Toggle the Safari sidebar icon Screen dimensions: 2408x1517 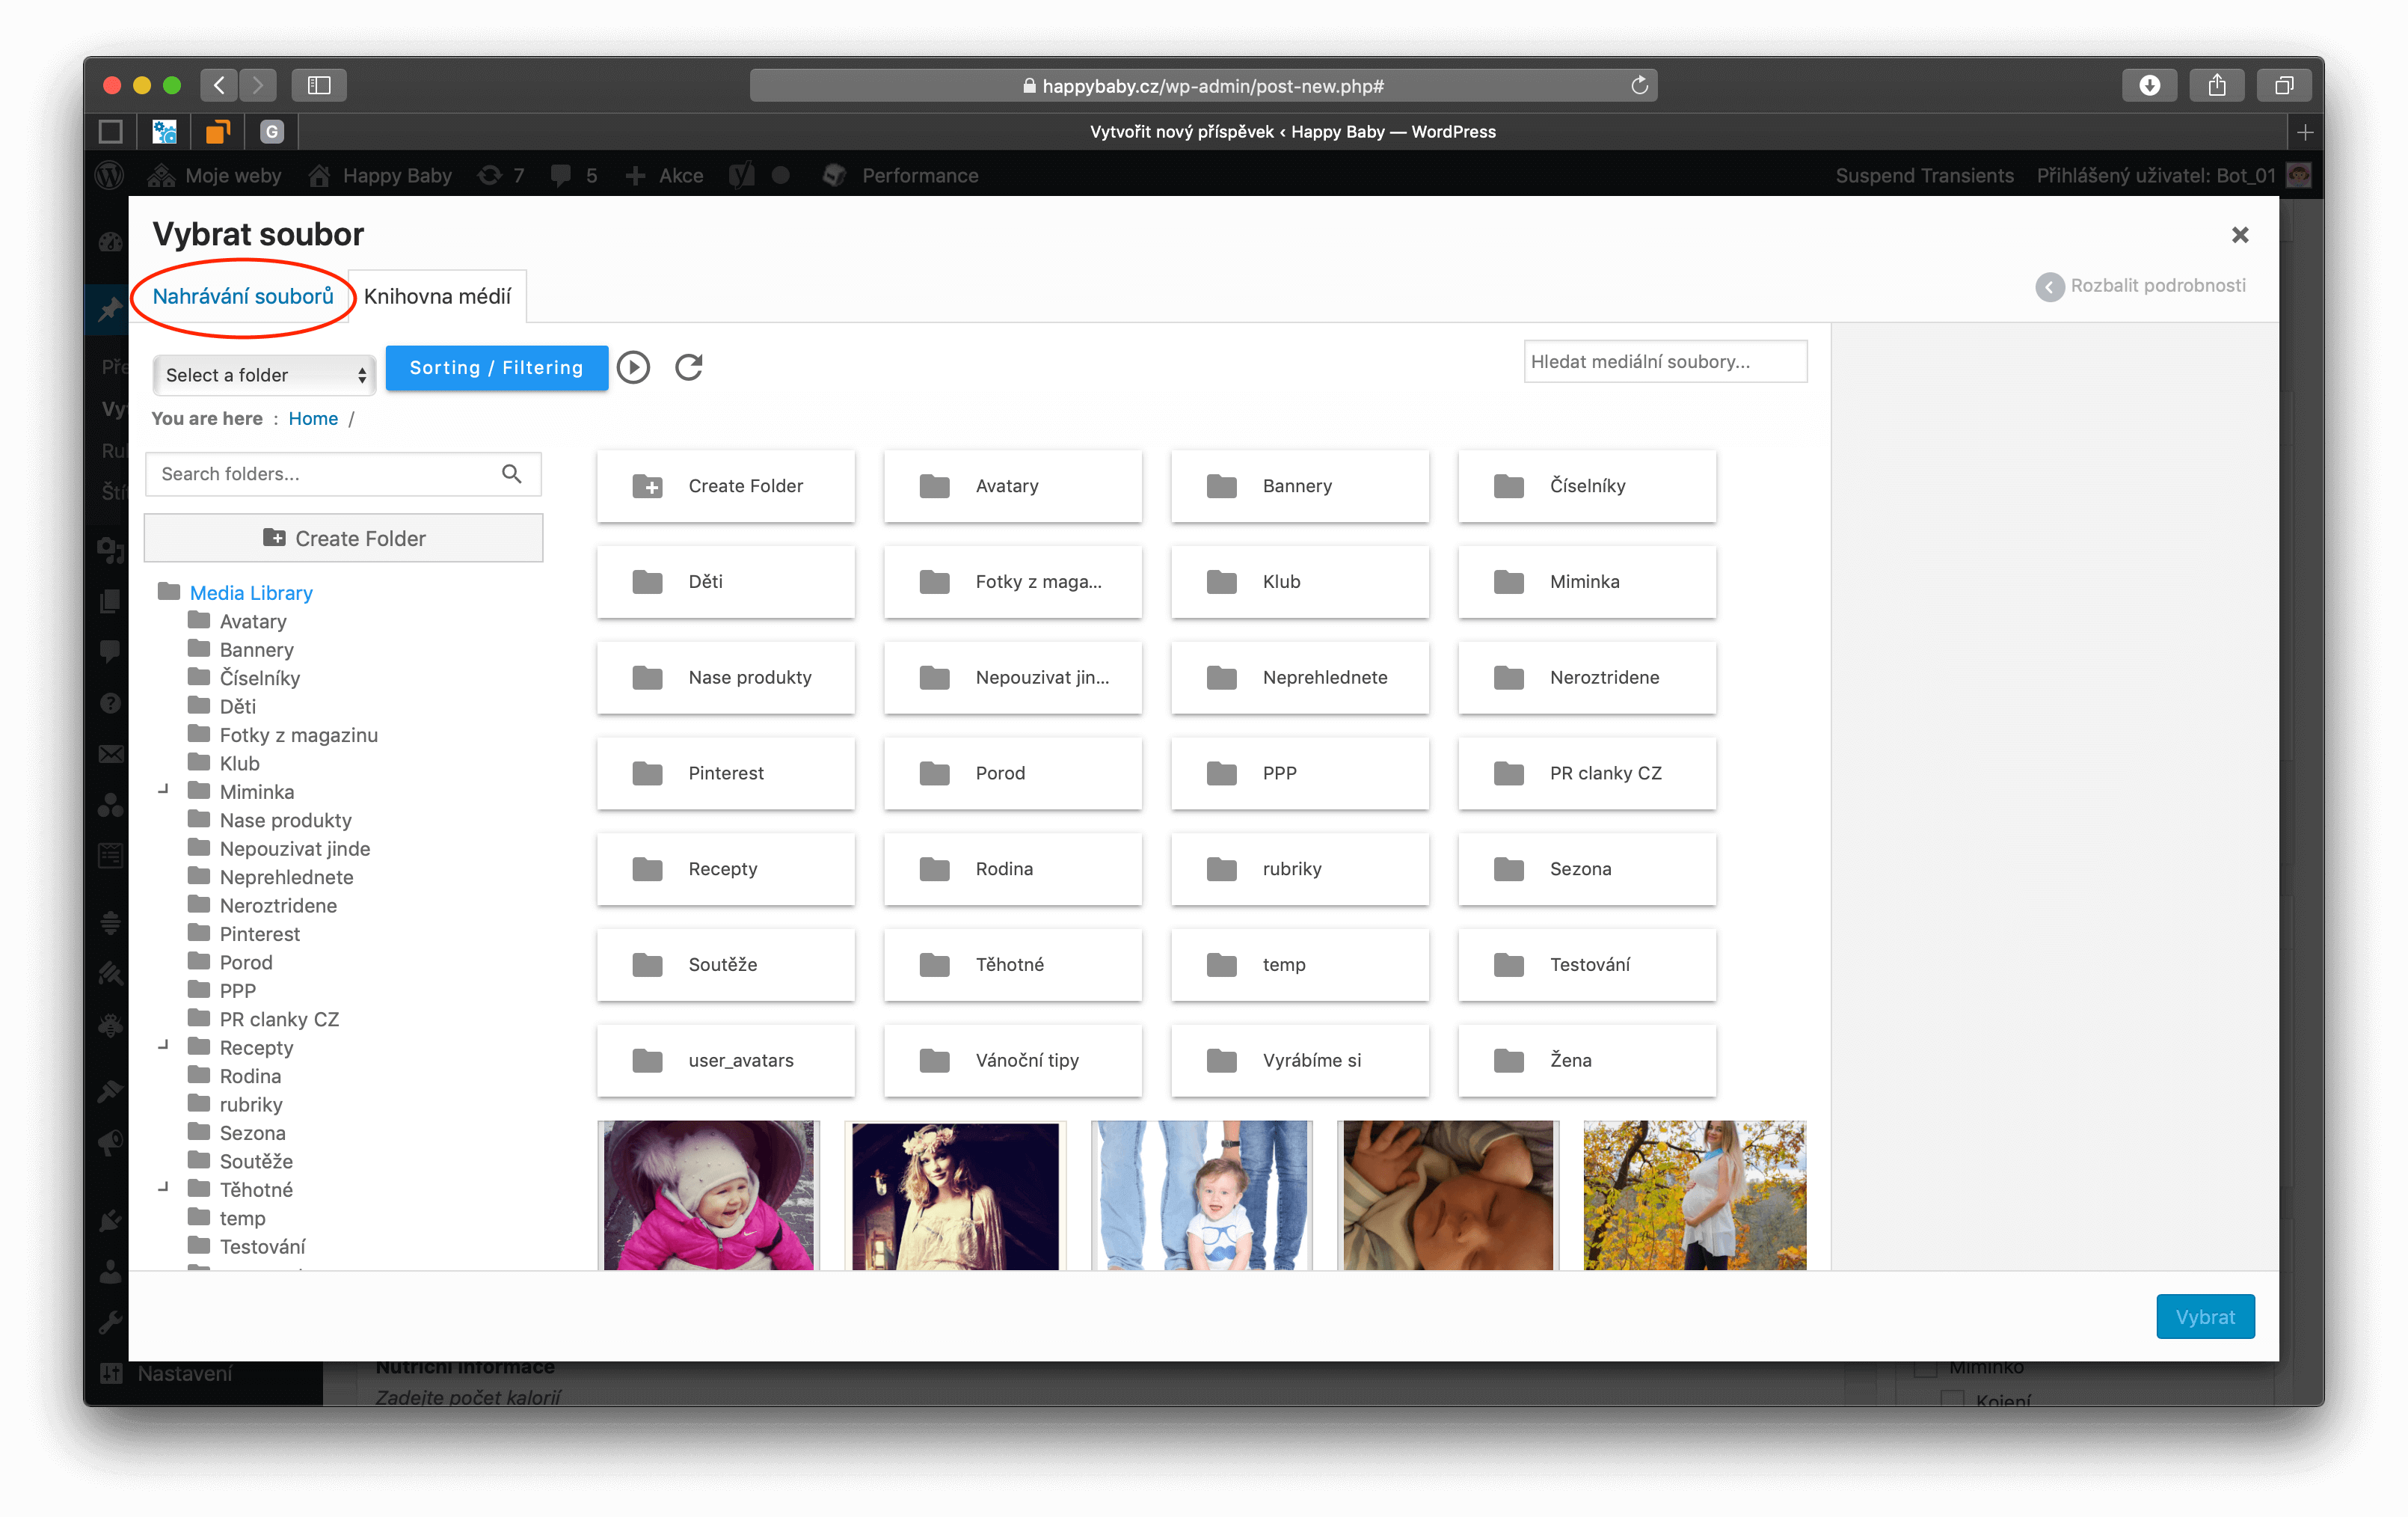coord(319,86)
